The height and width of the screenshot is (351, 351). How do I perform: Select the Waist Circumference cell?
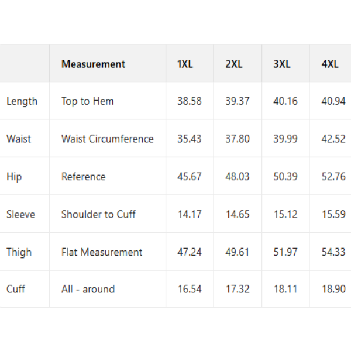tap(108, 139)
